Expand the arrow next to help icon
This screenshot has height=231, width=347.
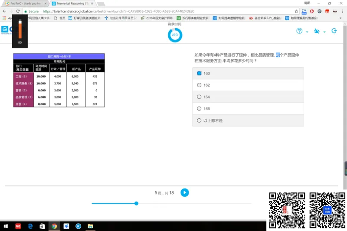click(x=307, y=32)
